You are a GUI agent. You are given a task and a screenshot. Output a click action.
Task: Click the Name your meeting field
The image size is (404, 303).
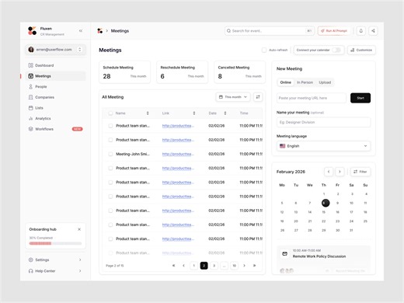click(x=323, y=122)
